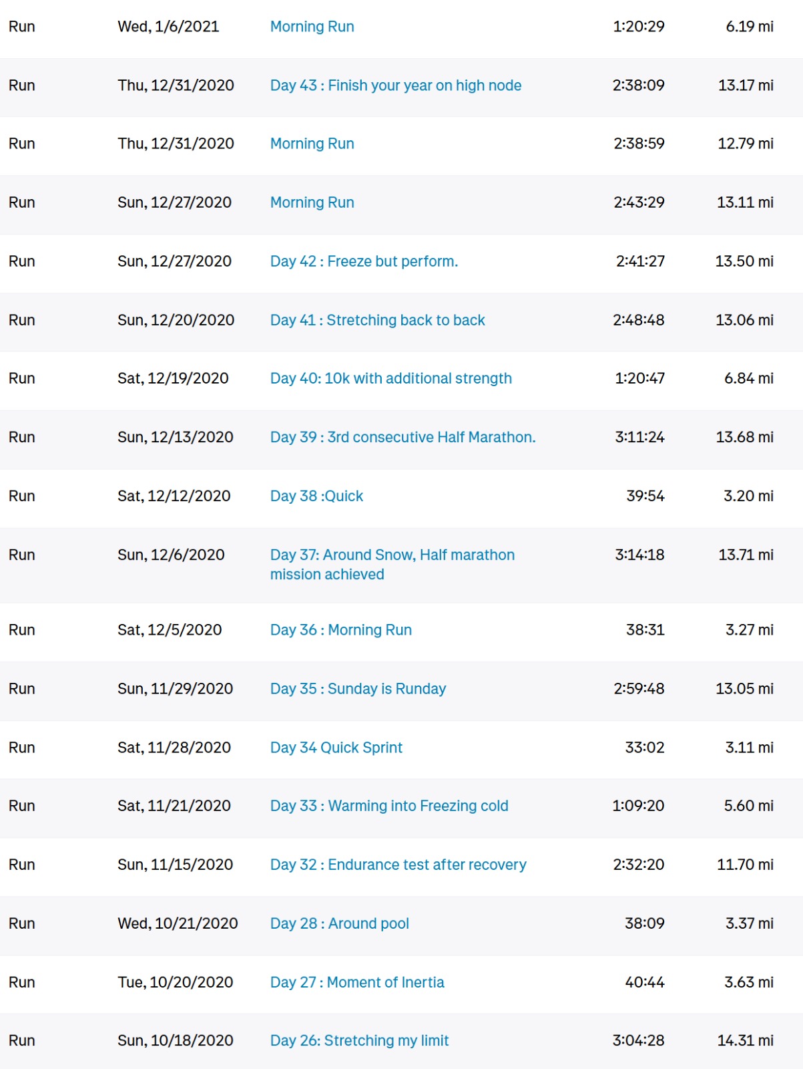Open Thursday's 12.79 mi Morning Run activity
Screen dimensions: 803x1069
[x=312, y=144]
